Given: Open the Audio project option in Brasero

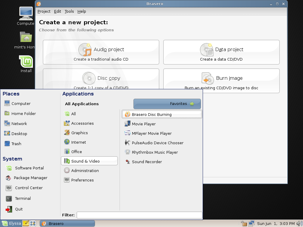Looking at the screenshot, I should (101, 52).
